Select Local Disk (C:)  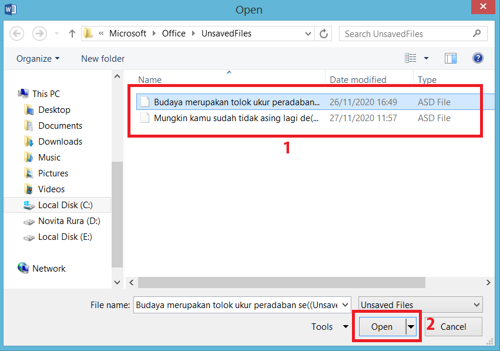(58, 205)
